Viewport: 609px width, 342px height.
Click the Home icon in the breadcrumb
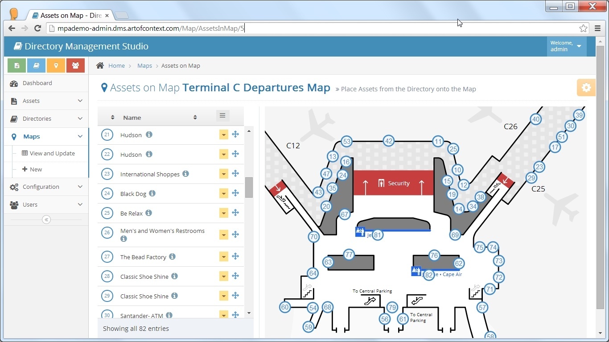[100, 65]
